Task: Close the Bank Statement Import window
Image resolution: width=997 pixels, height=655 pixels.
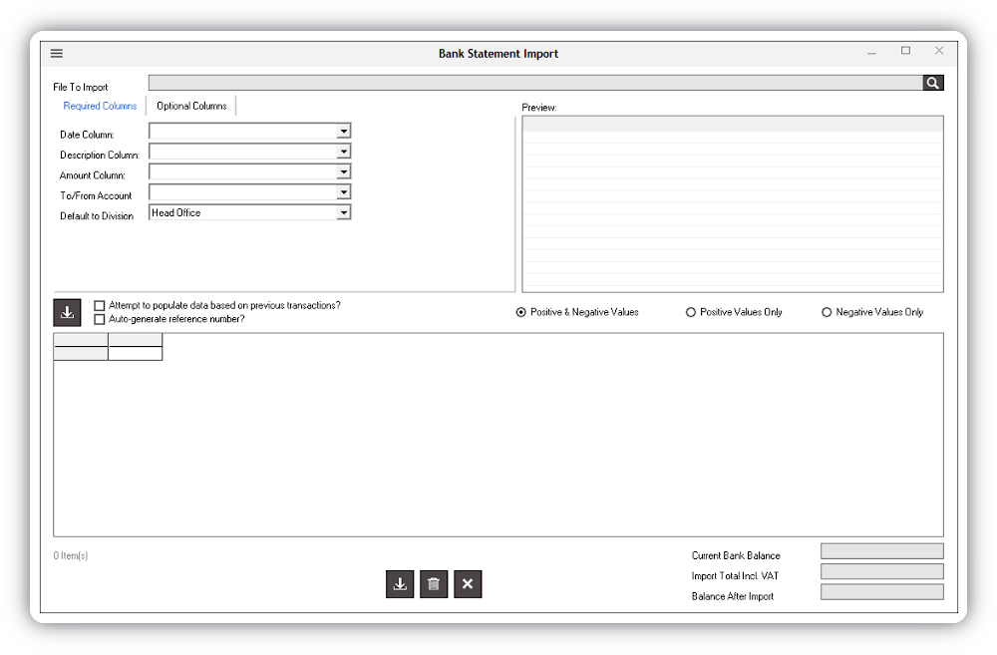Action: pyautogui.click(x=939, y=51)
